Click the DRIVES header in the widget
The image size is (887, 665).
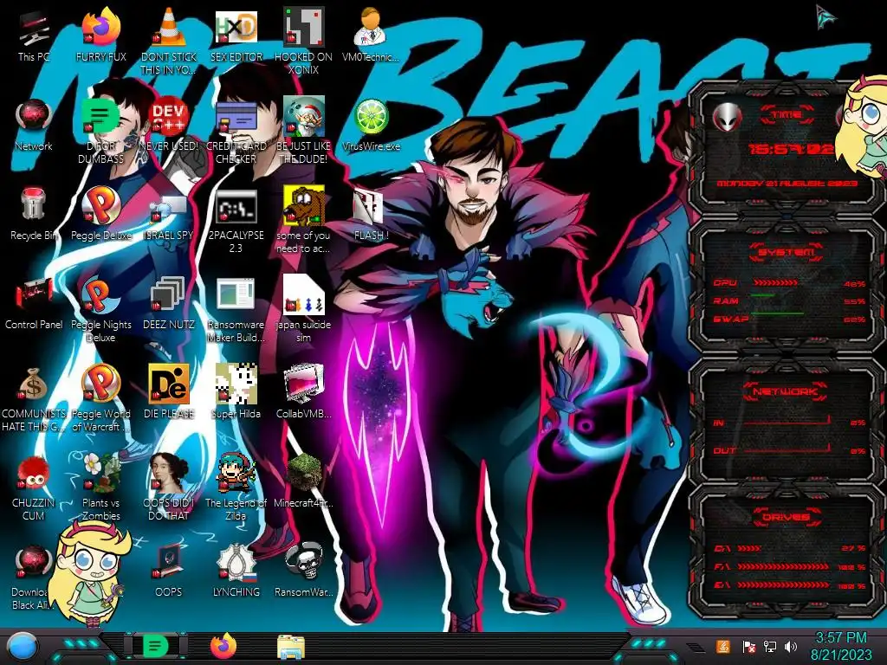click(x=787, y=517)
